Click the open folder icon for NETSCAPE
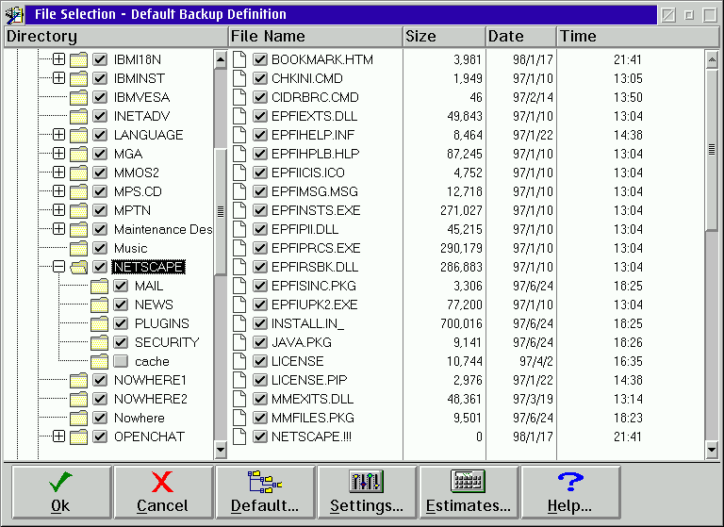Viewport: 724px width, 527px height. (79, 267)
